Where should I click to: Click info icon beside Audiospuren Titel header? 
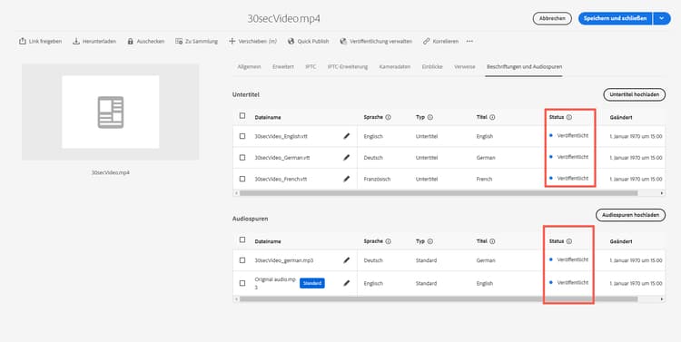[492, 241]
